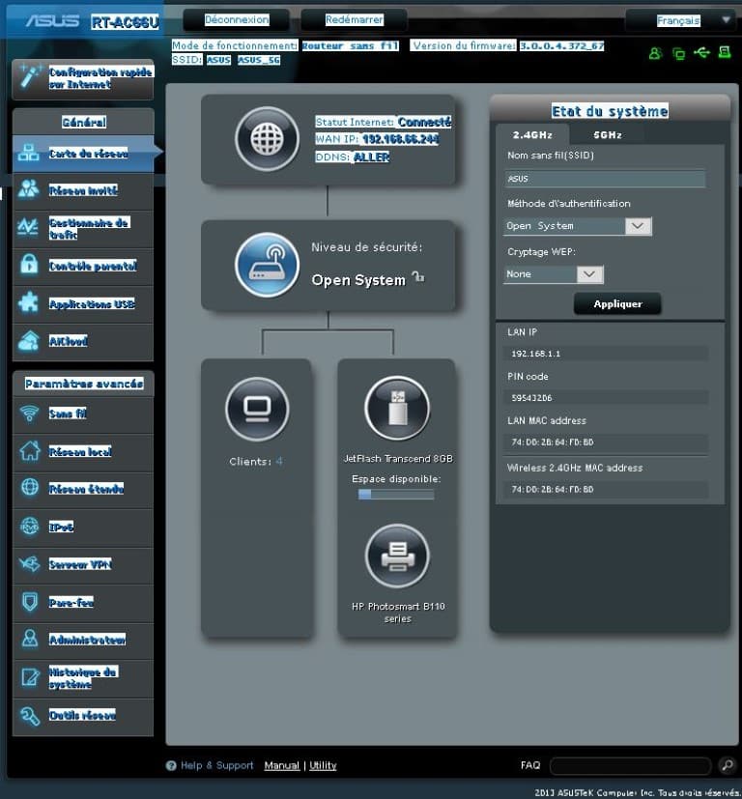Click the green USB status icon

[701, 52]
